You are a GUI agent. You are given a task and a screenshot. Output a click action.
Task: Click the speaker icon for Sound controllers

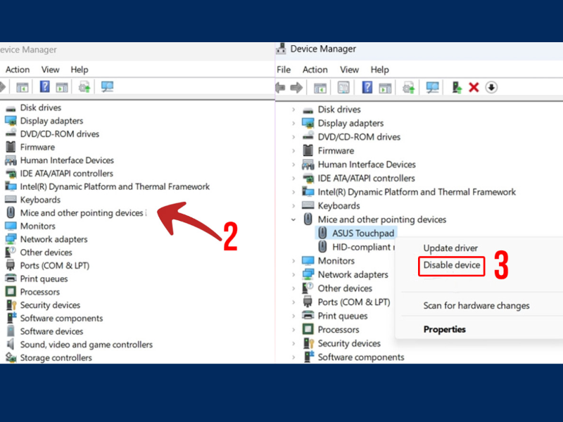click(11, 345)
